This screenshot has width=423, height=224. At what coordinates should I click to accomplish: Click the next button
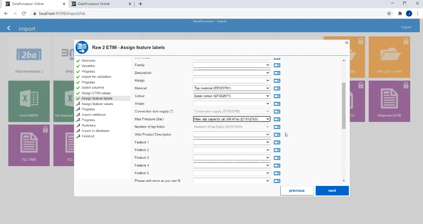(x=332, y=191)
